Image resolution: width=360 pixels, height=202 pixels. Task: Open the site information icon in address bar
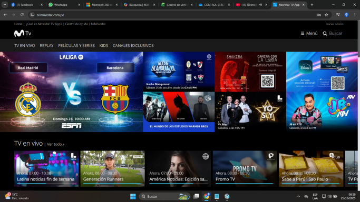click(x=32, y=15)
